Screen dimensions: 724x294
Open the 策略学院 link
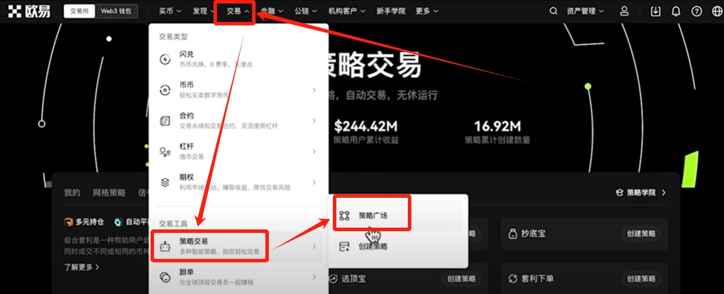click(x=641, y=193)
